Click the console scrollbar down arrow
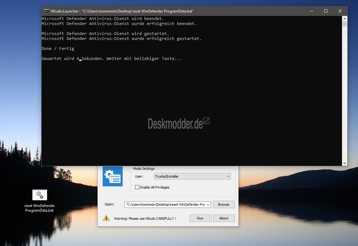The height and width of the screenshot is (246, 358). [345, 163]
